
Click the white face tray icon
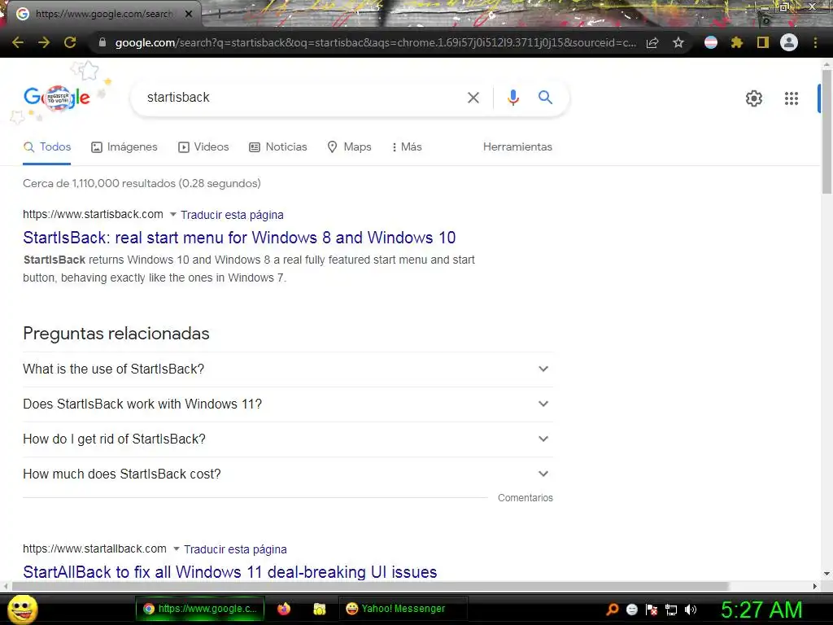coord(632,610)
